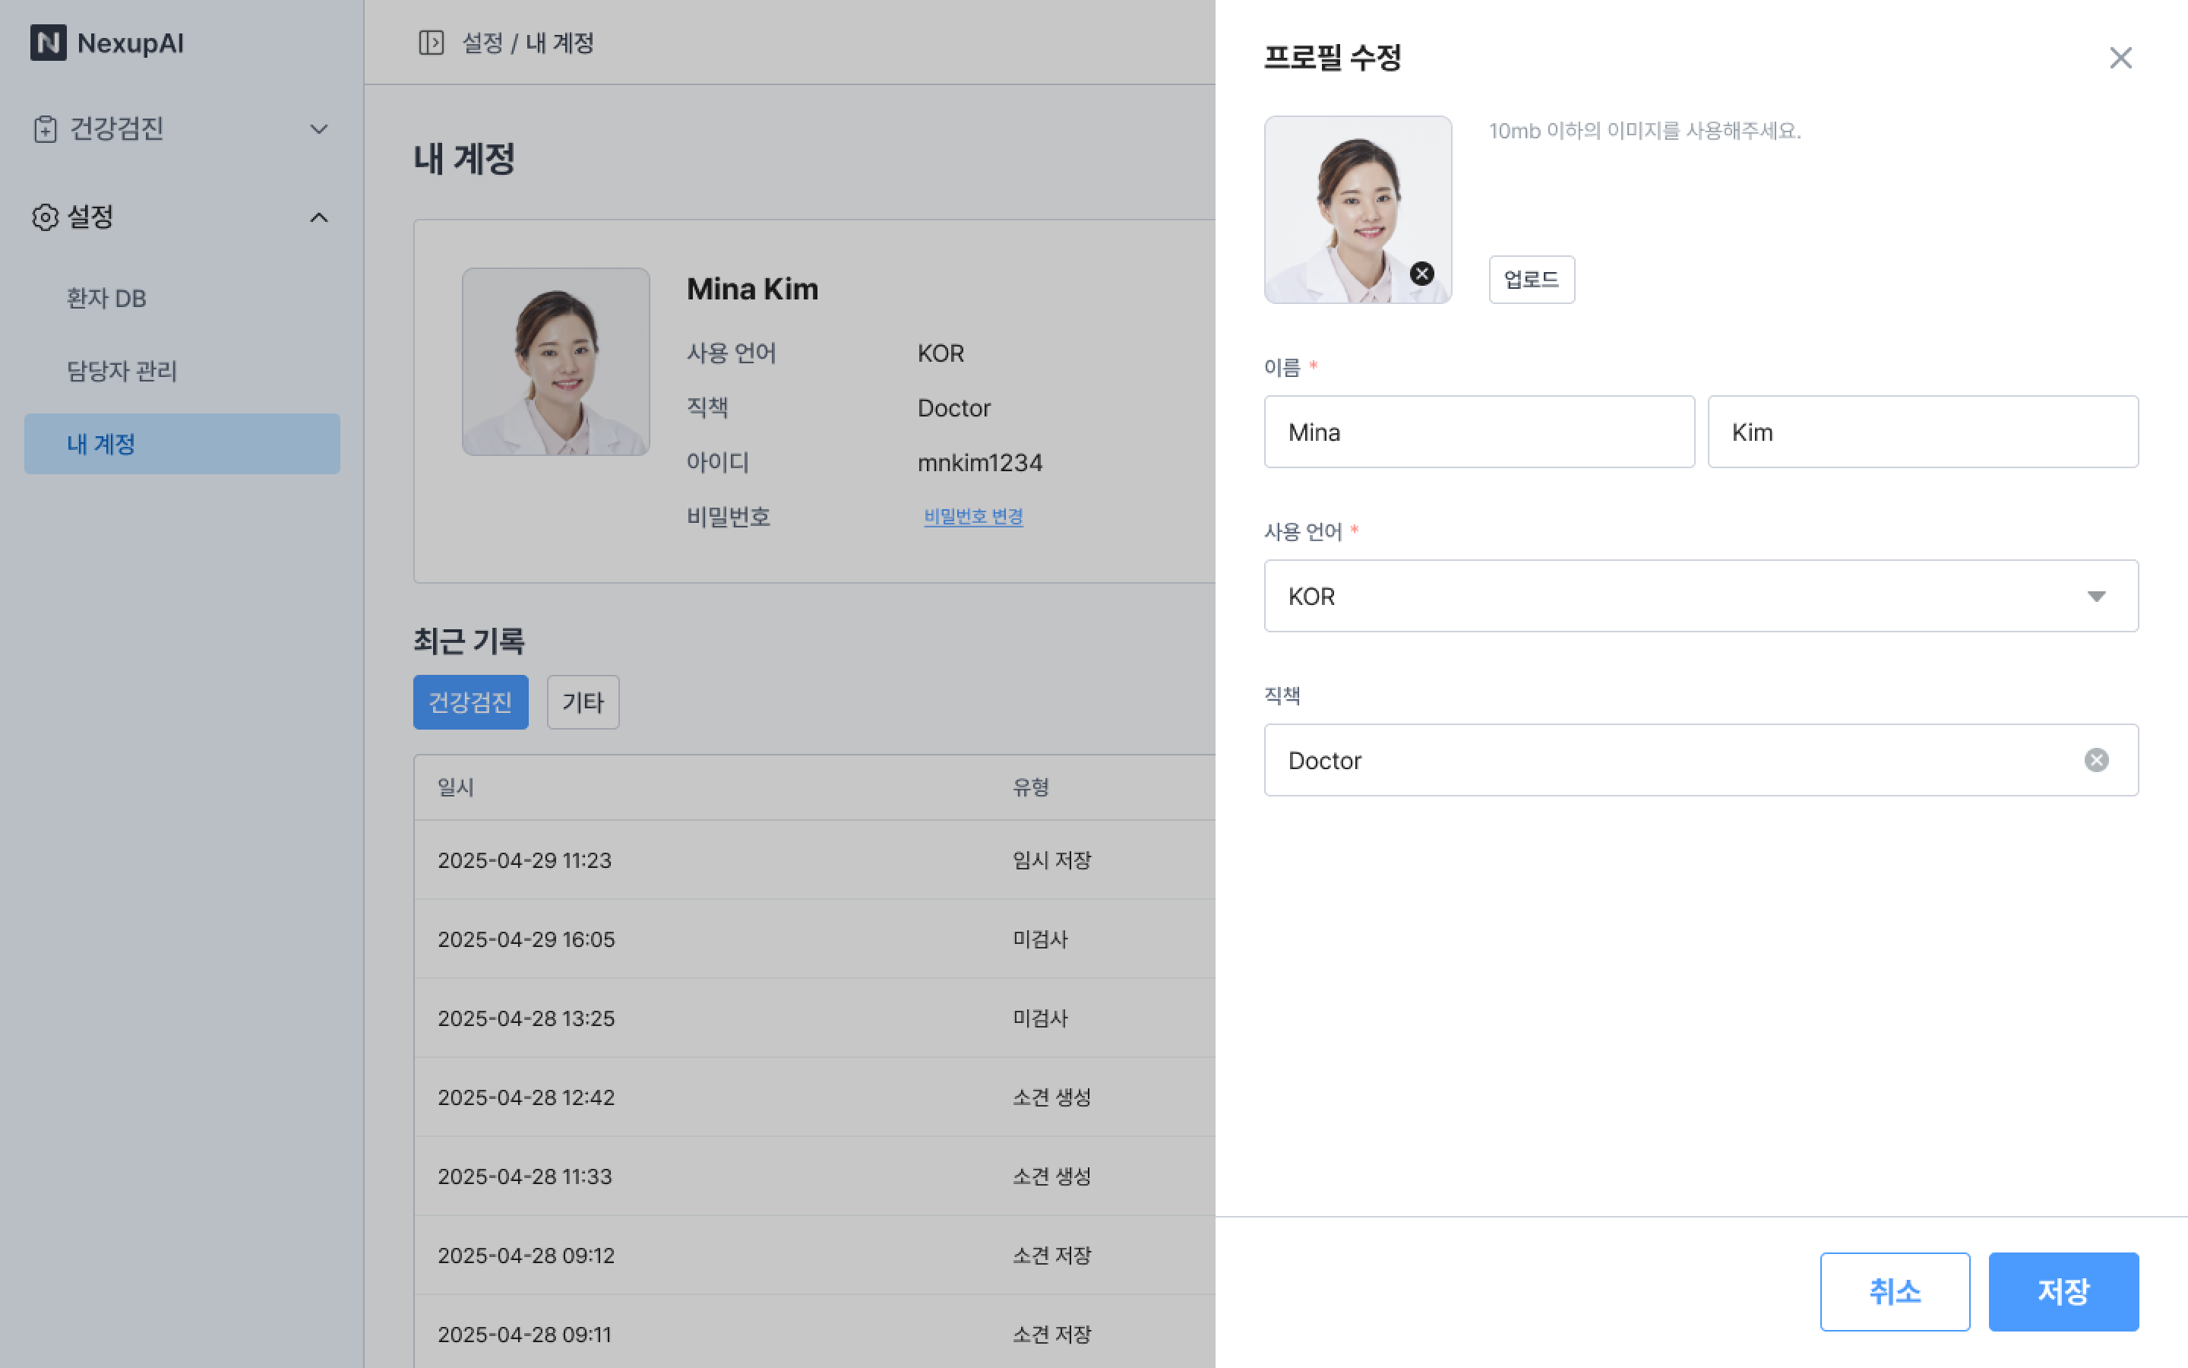Select the 건강검진 records tab
This screenshot has width=2188, height=1368.
tap(470, 702)
